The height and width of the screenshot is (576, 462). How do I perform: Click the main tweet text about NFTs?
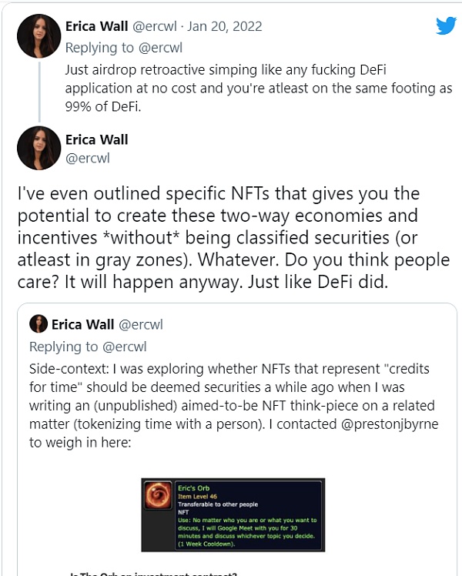pos(229,238)
